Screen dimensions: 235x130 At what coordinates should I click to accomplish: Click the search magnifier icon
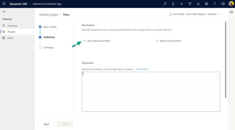[x=165, y=4]
